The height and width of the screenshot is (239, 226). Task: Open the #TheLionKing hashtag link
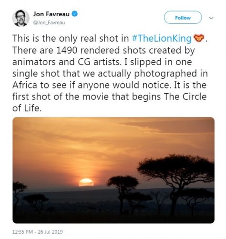click(x=162, y=39)
